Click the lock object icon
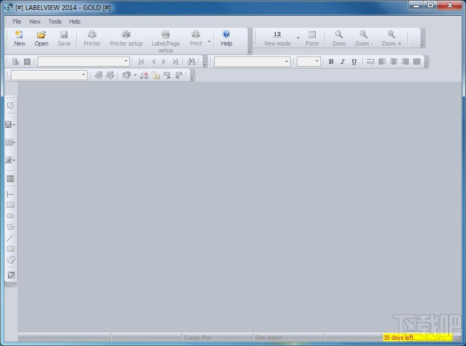 coord(156,75)
